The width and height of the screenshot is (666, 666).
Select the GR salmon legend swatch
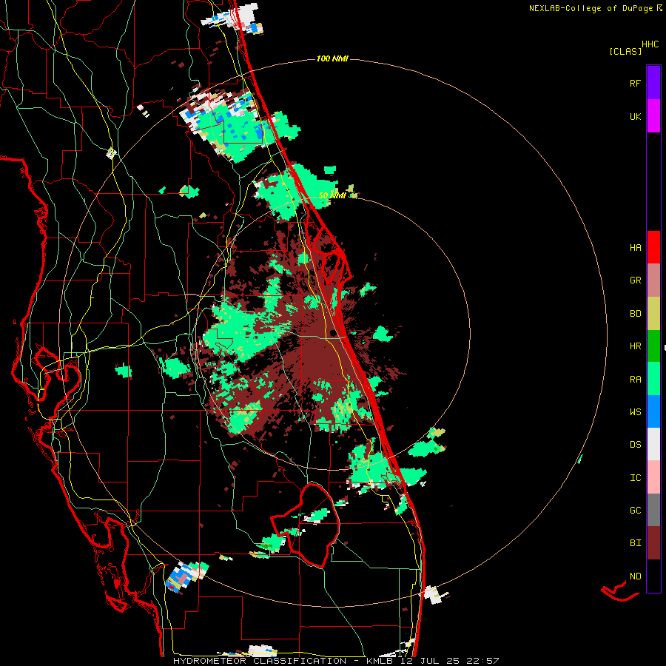coord(653,280)
